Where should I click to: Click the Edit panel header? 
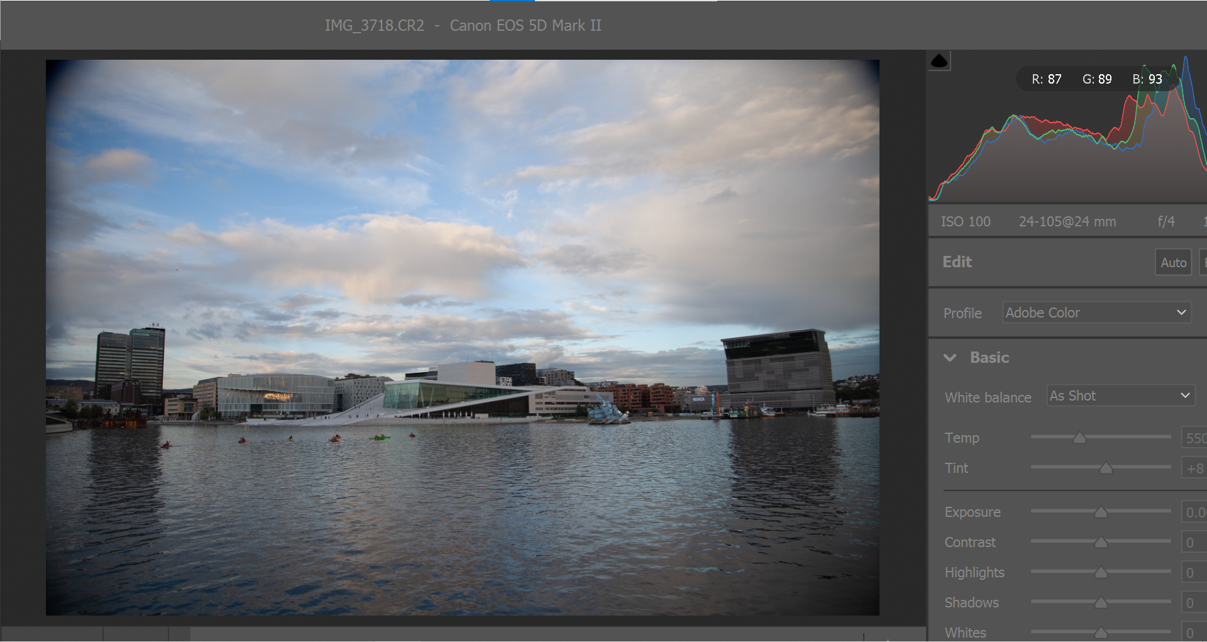coord(957,262)
